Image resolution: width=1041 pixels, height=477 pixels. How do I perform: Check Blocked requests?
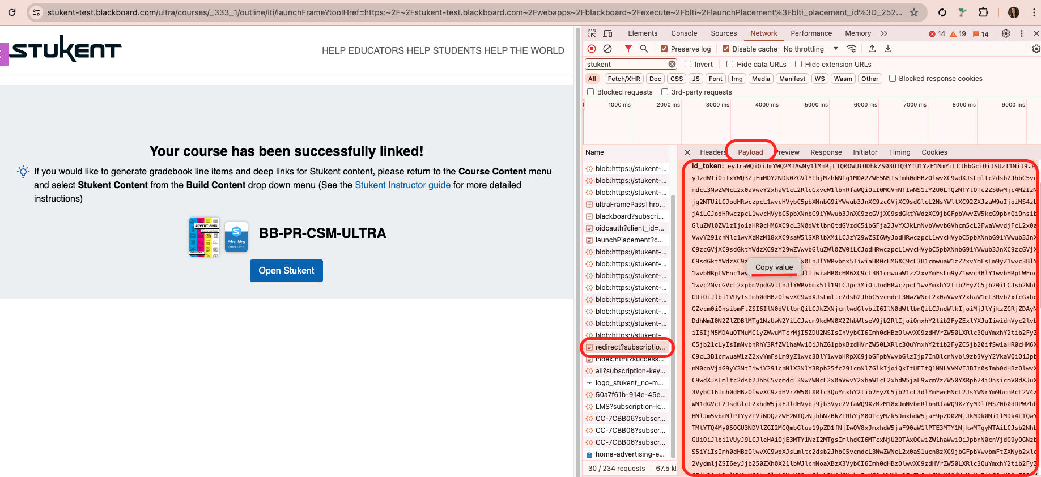tap(590, 92)
